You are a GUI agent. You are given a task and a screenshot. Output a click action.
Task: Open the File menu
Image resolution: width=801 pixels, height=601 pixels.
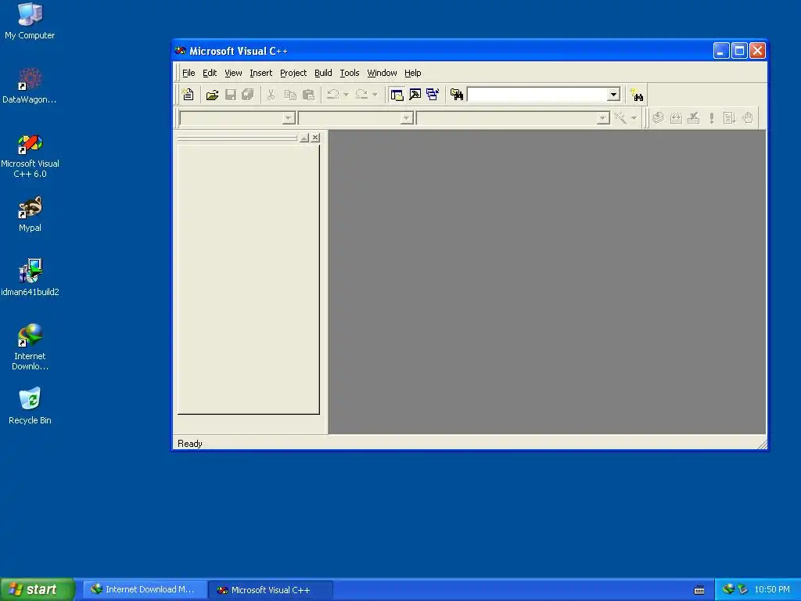[189, 73]
